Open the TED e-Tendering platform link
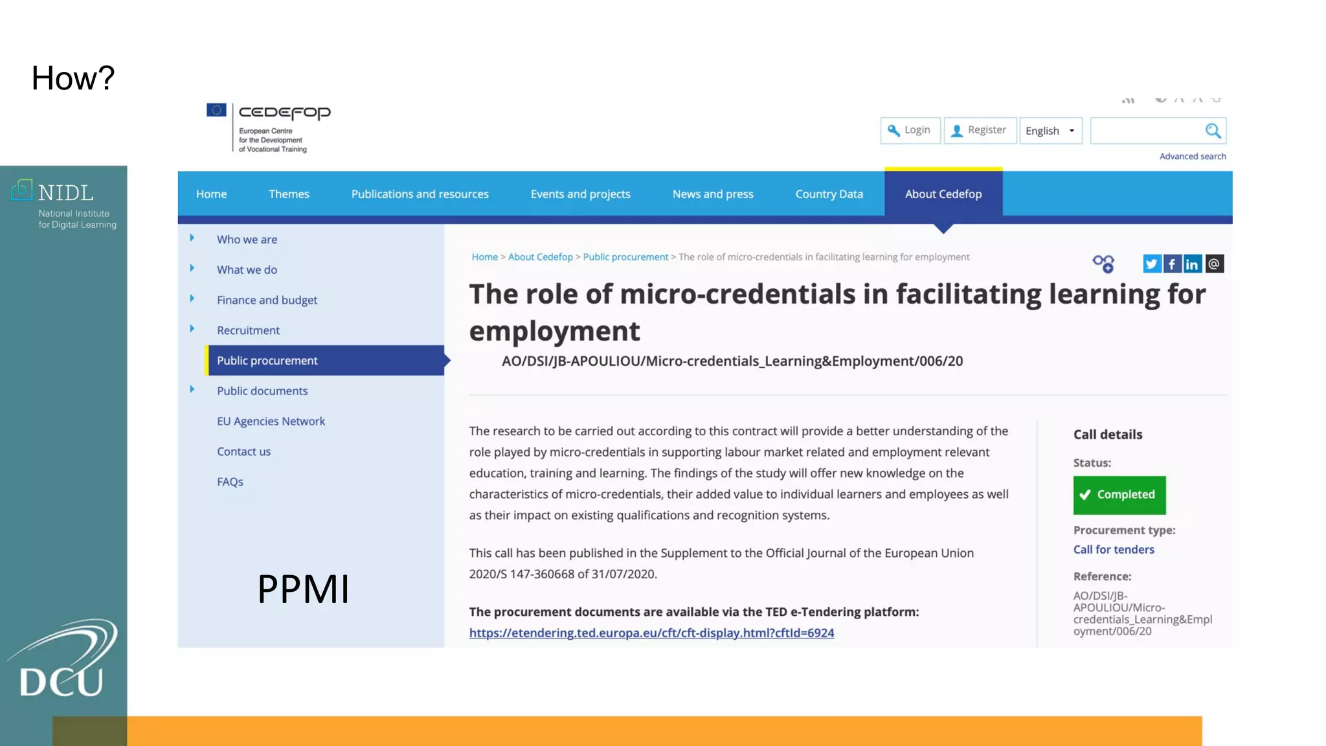This screenshot has height=746, width=1326. [651, 633]
